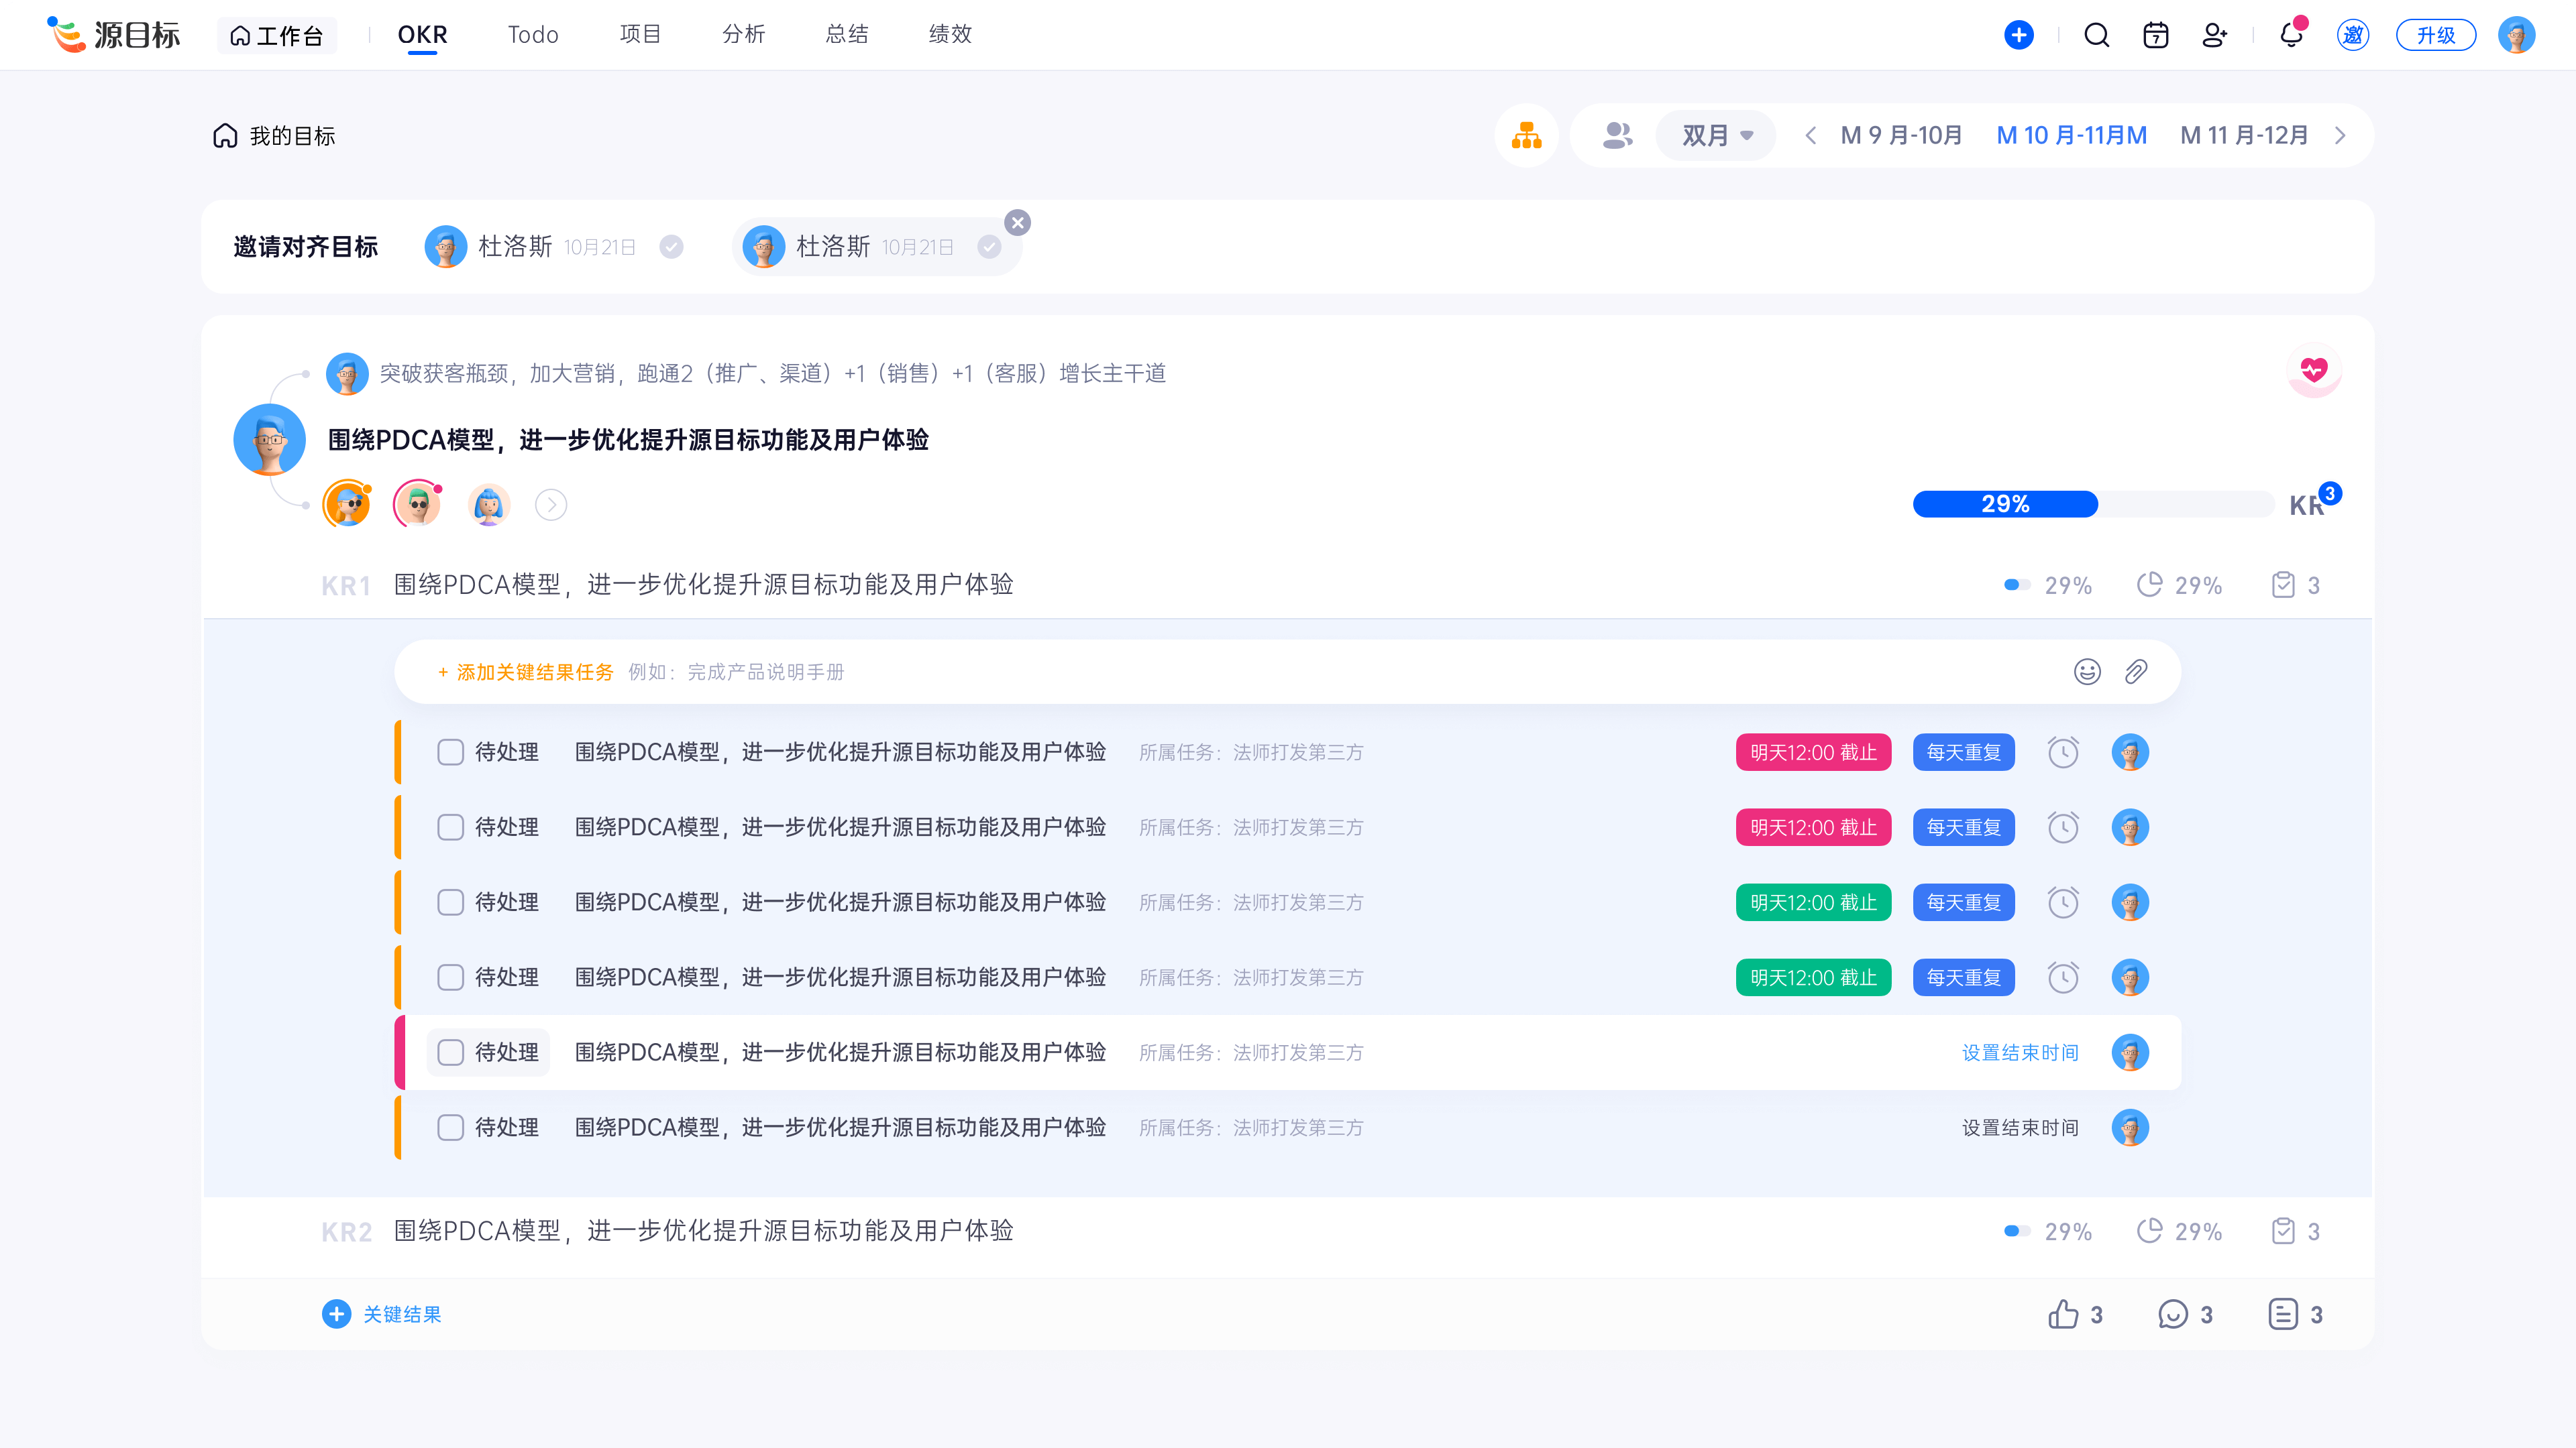The height and width of the screenshot is (1448, 2576).
Task: Open the notifications bell
Action: coord(2291,35)
